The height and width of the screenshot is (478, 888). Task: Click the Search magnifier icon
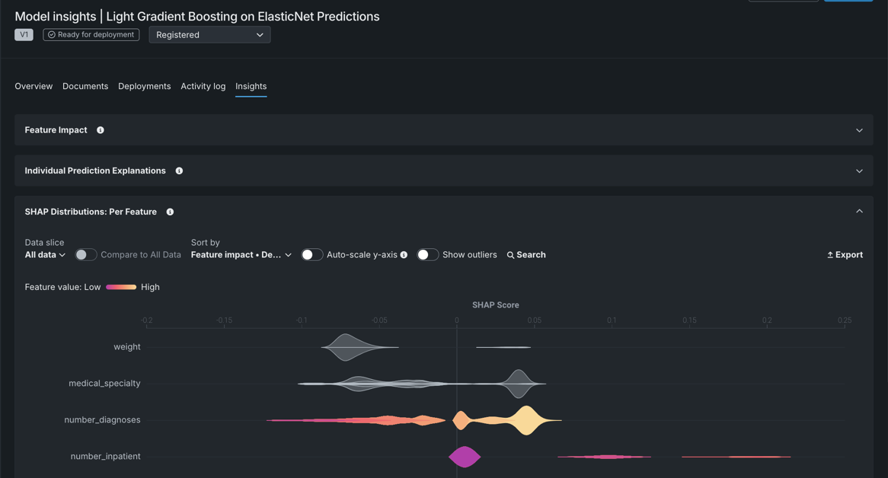click(510, 255)
